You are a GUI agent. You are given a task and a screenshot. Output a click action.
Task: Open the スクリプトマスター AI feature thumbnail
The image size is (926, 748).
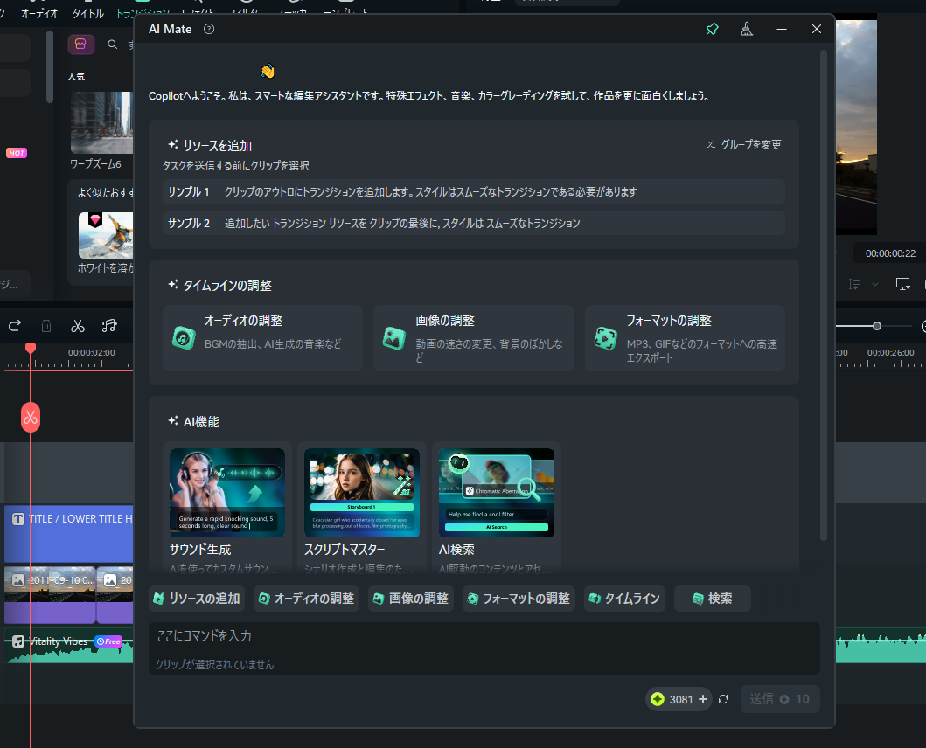[x=362, y=492]
